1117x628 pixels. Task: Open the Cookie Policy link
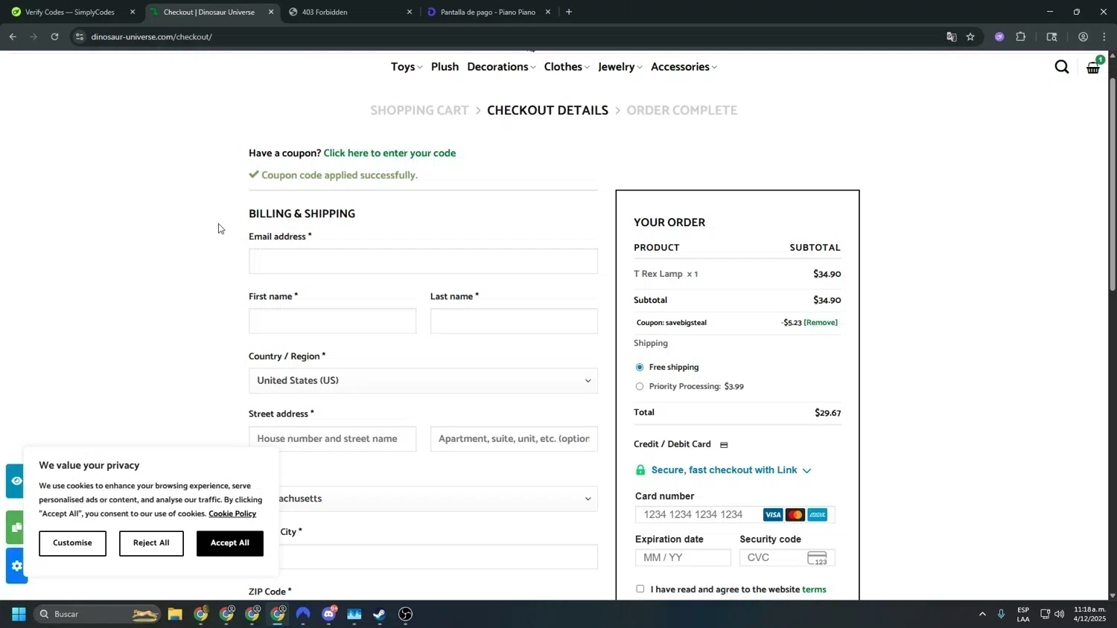[x=232, y=513]
